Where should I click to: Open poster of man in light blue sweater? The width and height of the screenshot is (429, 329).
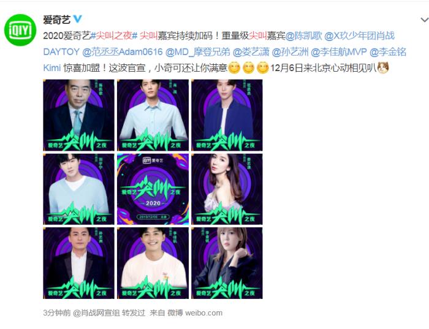(x=79, y=189)
